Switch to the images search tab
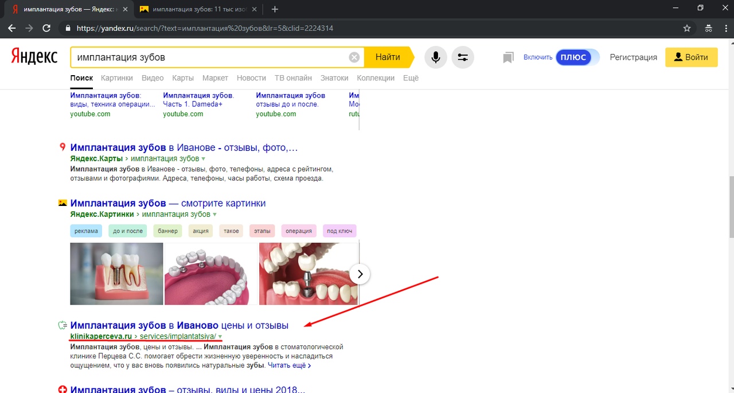 coord(198,9)
